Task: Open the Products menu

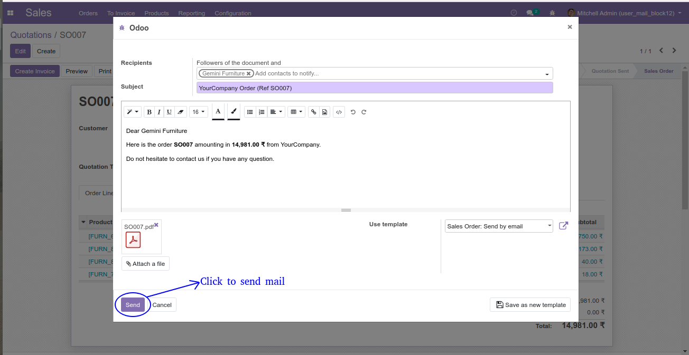Action: pyautogui.click(x=156, y=13)
